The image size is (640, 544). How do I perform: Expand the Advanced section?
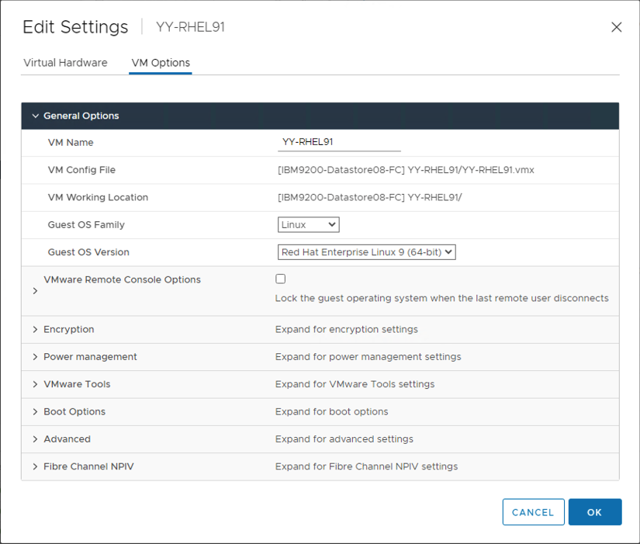tap(35, 439)
